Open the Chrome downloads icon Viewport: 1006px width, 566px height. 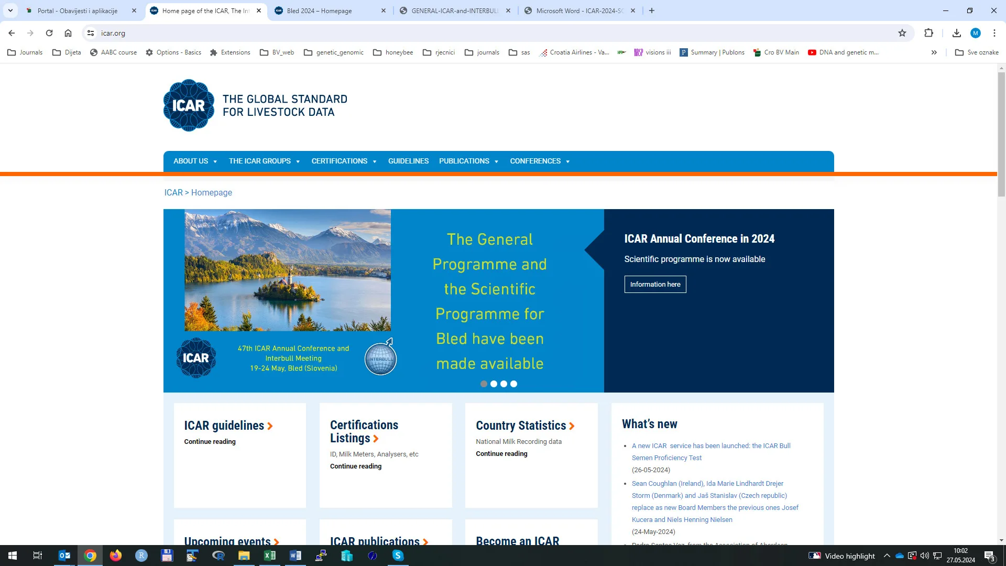[x=957, y=33]
